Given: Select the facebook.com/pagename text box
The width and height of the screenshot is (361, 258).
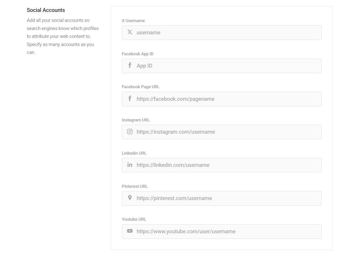Looking at the screenshot, I should (x=227, y=99).
